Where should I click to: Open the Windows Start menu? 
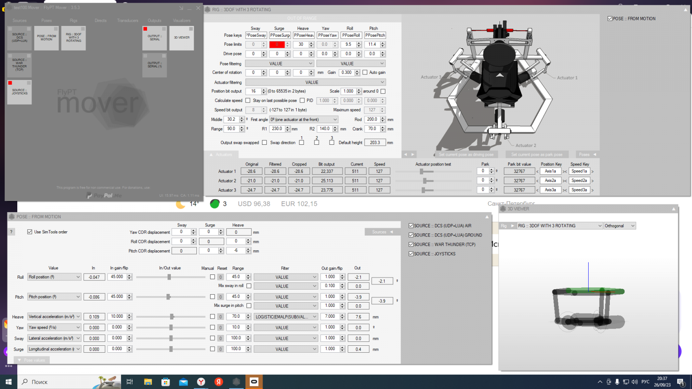tap(8, 382)
